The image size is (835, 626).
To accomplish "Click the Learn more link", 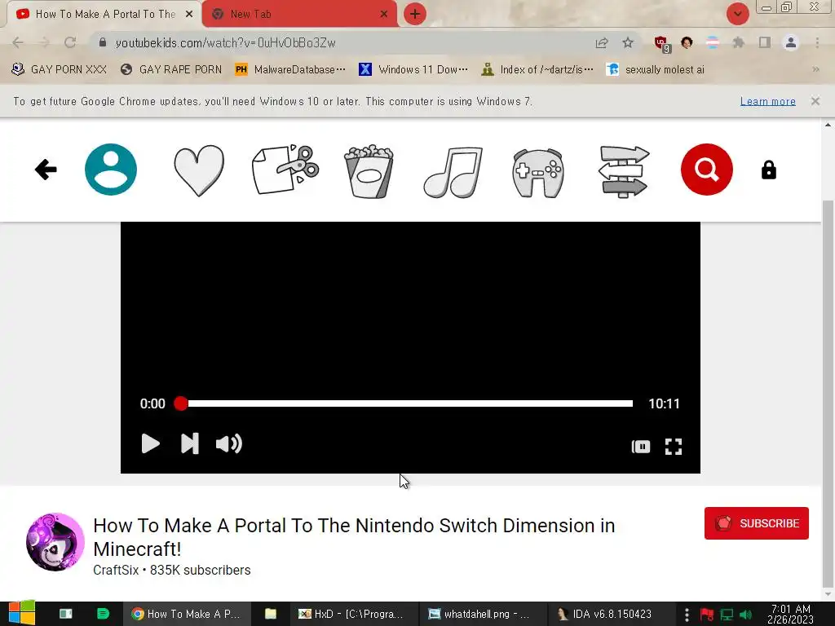I will [x=768, y=101].
